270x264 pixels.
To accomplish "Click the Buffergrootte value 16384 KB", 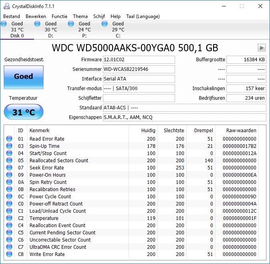I will (246, 60).
